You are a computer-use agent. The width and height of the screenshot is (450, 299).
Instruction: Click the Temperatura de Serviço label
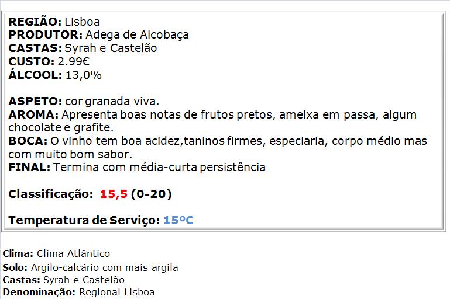pyautogui.click(x=84, y=220)
